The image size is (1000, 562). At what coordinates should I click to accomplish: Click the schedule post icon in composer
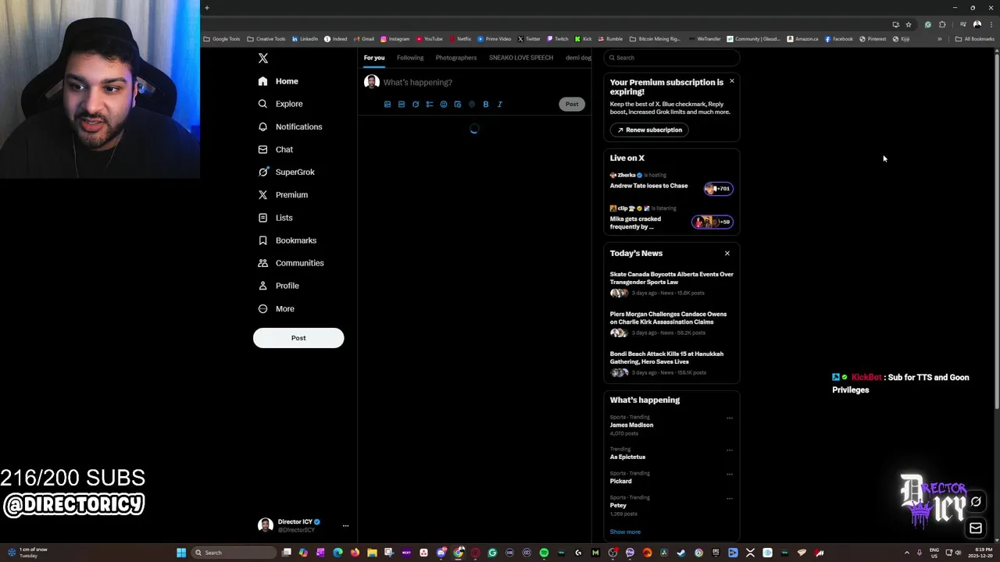pos(458,104)
